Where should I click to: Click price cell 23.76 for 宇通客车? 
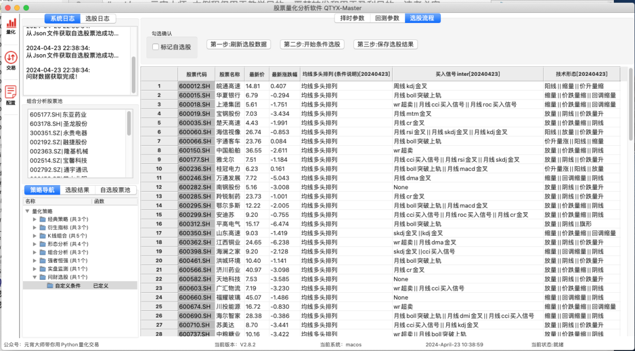[257, 141]
